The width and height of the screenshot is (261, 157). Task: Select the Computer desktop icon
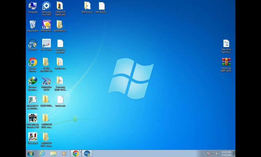33,7
